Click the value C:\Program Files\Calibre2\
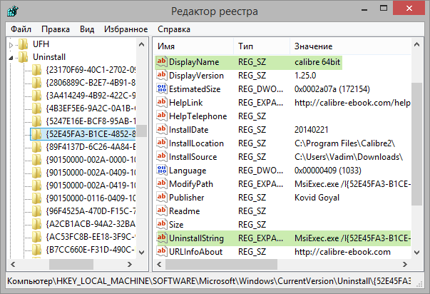The height and width of the screenshot is (294, 430). [344, 143]
